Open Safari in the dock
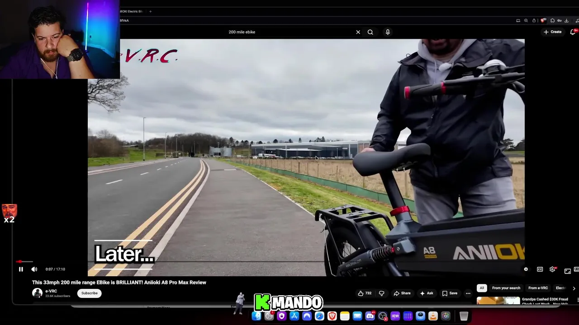Viewport: 579px width, 325px height. [x=319, y=316]
